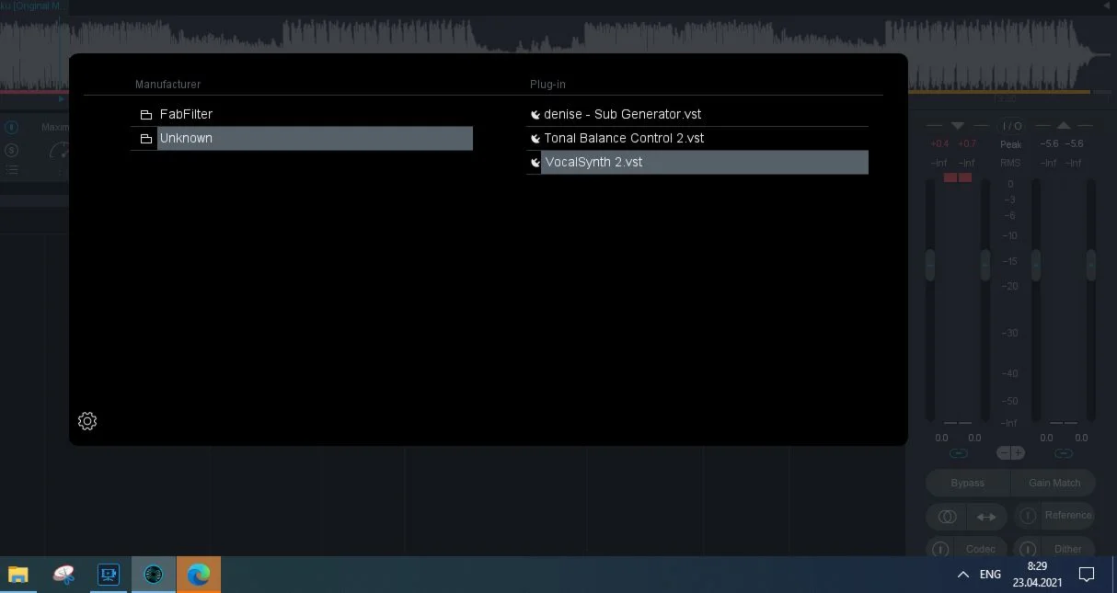Click the minus meter button
This screenshot has height=593, width=1117.
(x=1004, y=453)
